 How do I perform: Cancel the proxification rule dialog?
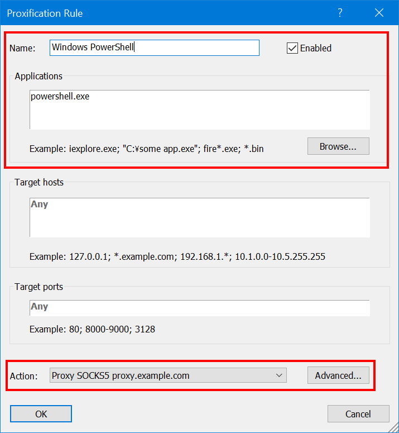pos(358,413)
